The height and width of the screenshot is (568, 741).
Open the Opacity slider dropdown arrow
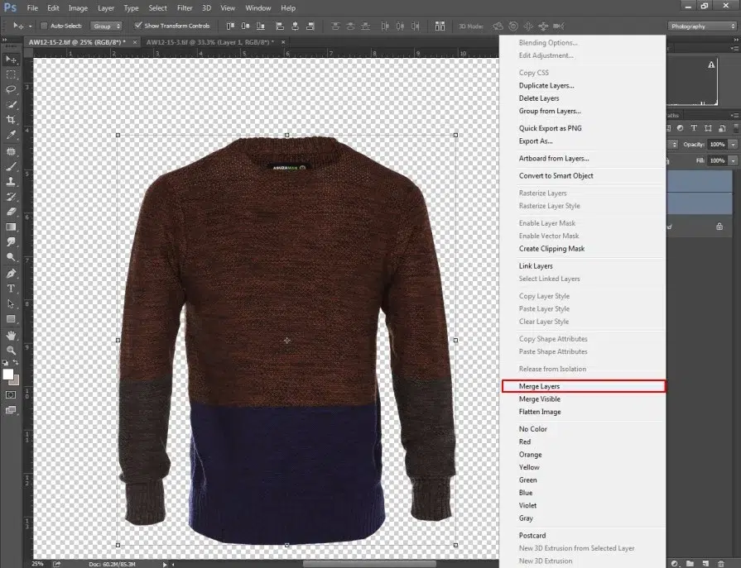point(733,145)
